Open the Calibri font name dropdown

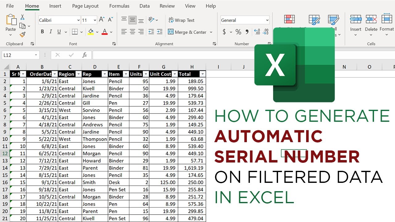coord(78,20)
